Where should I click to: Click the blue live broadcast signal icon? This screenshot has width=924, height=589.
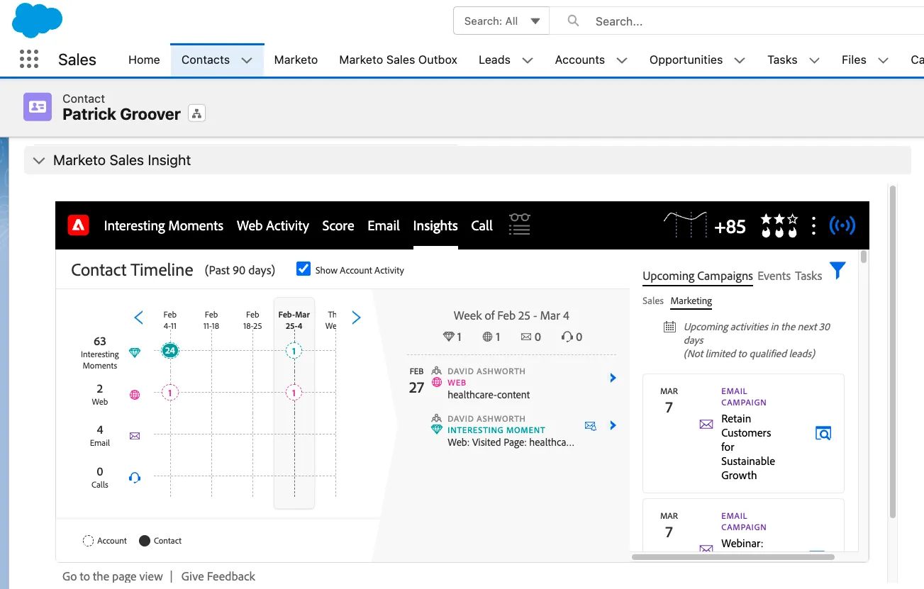(x=842, y=225)
